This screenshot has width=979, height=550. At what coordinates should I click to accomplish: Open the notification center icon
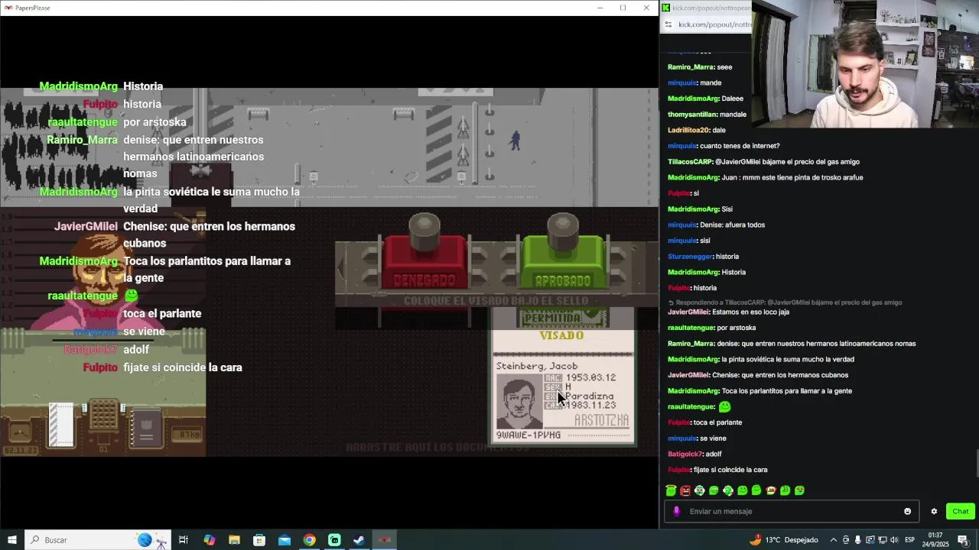coord(963,540)
